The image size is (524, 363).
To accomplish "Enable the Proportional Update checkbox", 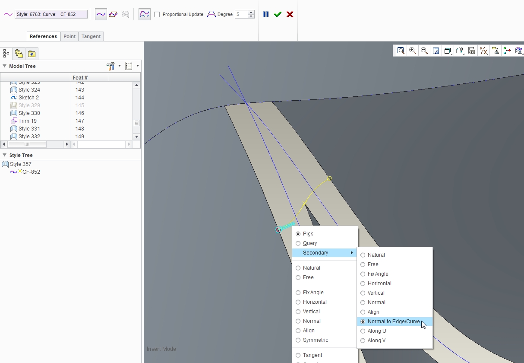I will click(157, 14).
